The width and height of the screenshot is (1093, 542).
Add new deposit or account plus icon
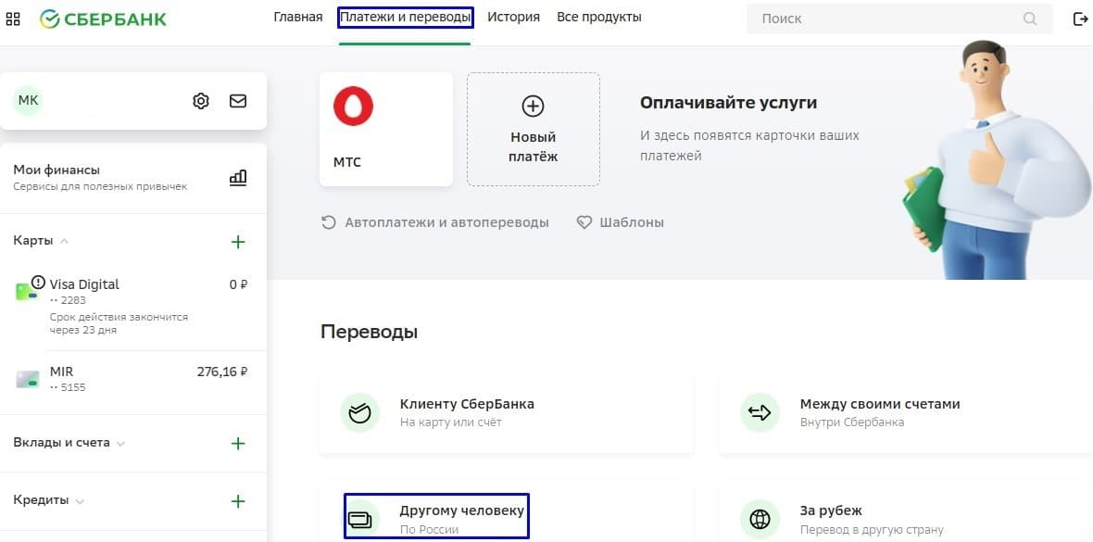coord(238,444)
